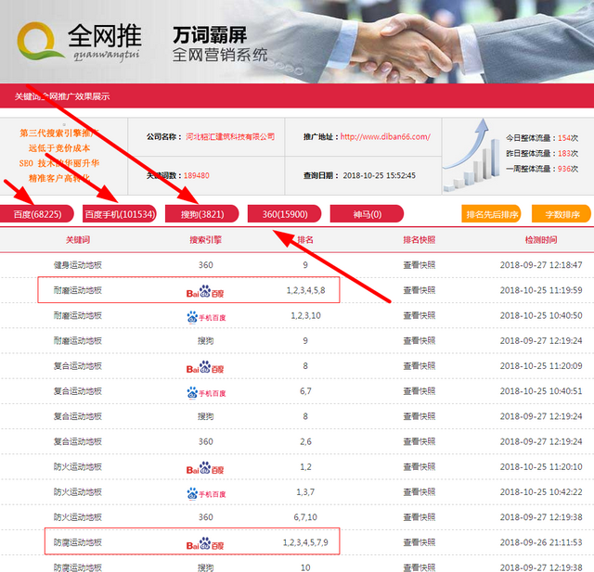Screen dimensions: 594x572
Task: Click the Baidu logo in the 复合运动地板 row
Action: (x=205, y=367)
